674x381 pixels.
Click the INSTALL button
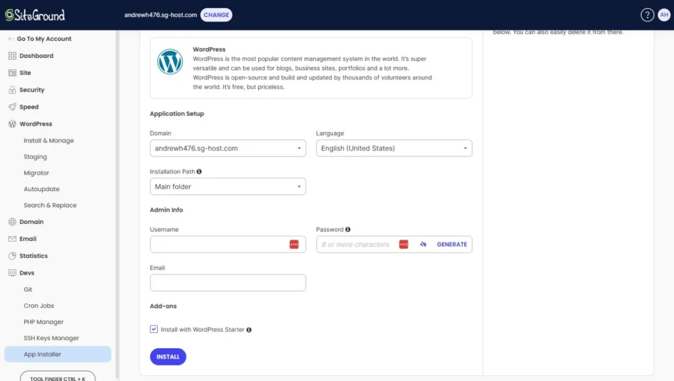[x=168, y=357]
